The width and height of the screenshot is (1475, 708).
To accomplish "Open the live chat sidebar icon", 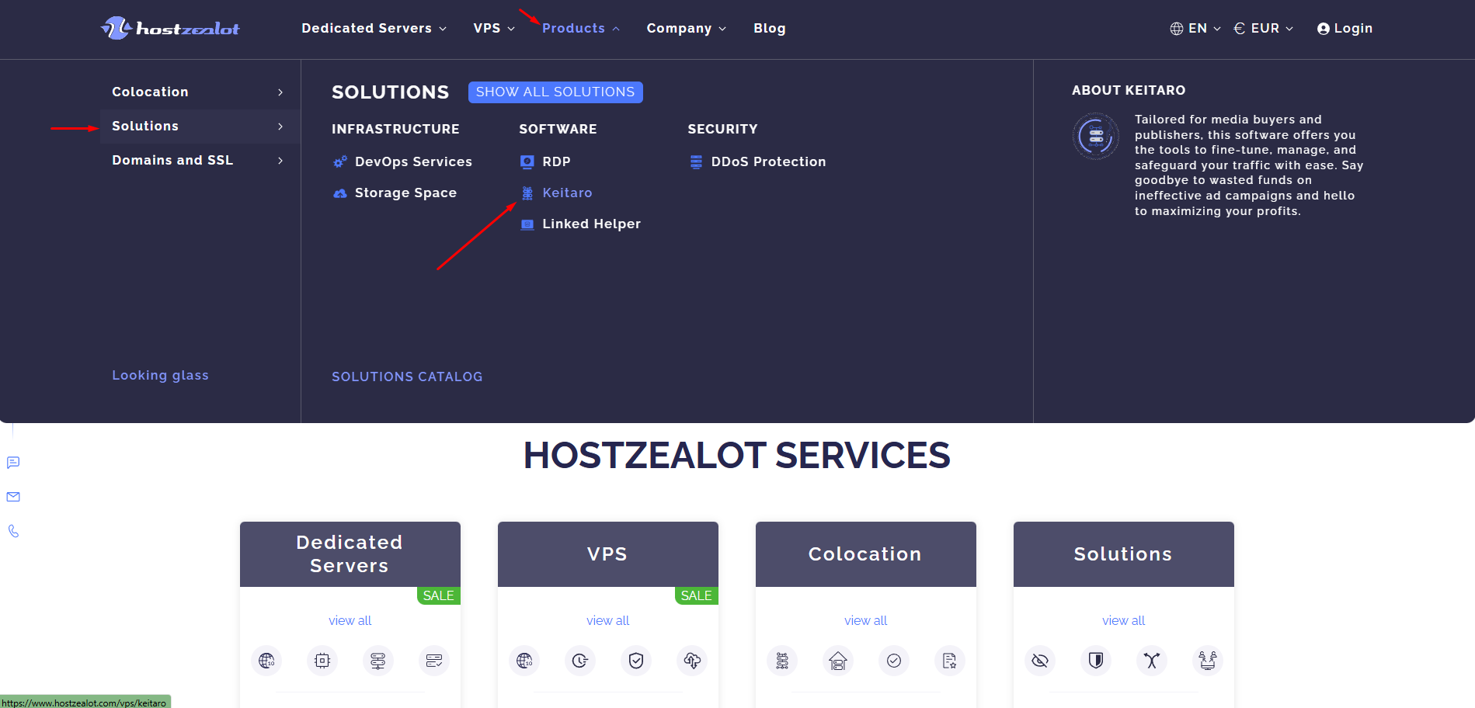I will click(x=13, y=463).
